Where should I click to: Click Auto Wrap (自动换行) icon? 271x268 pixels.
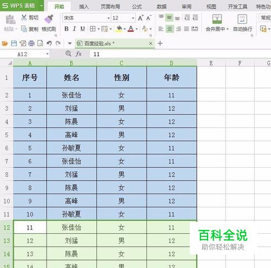click(242, 19)
